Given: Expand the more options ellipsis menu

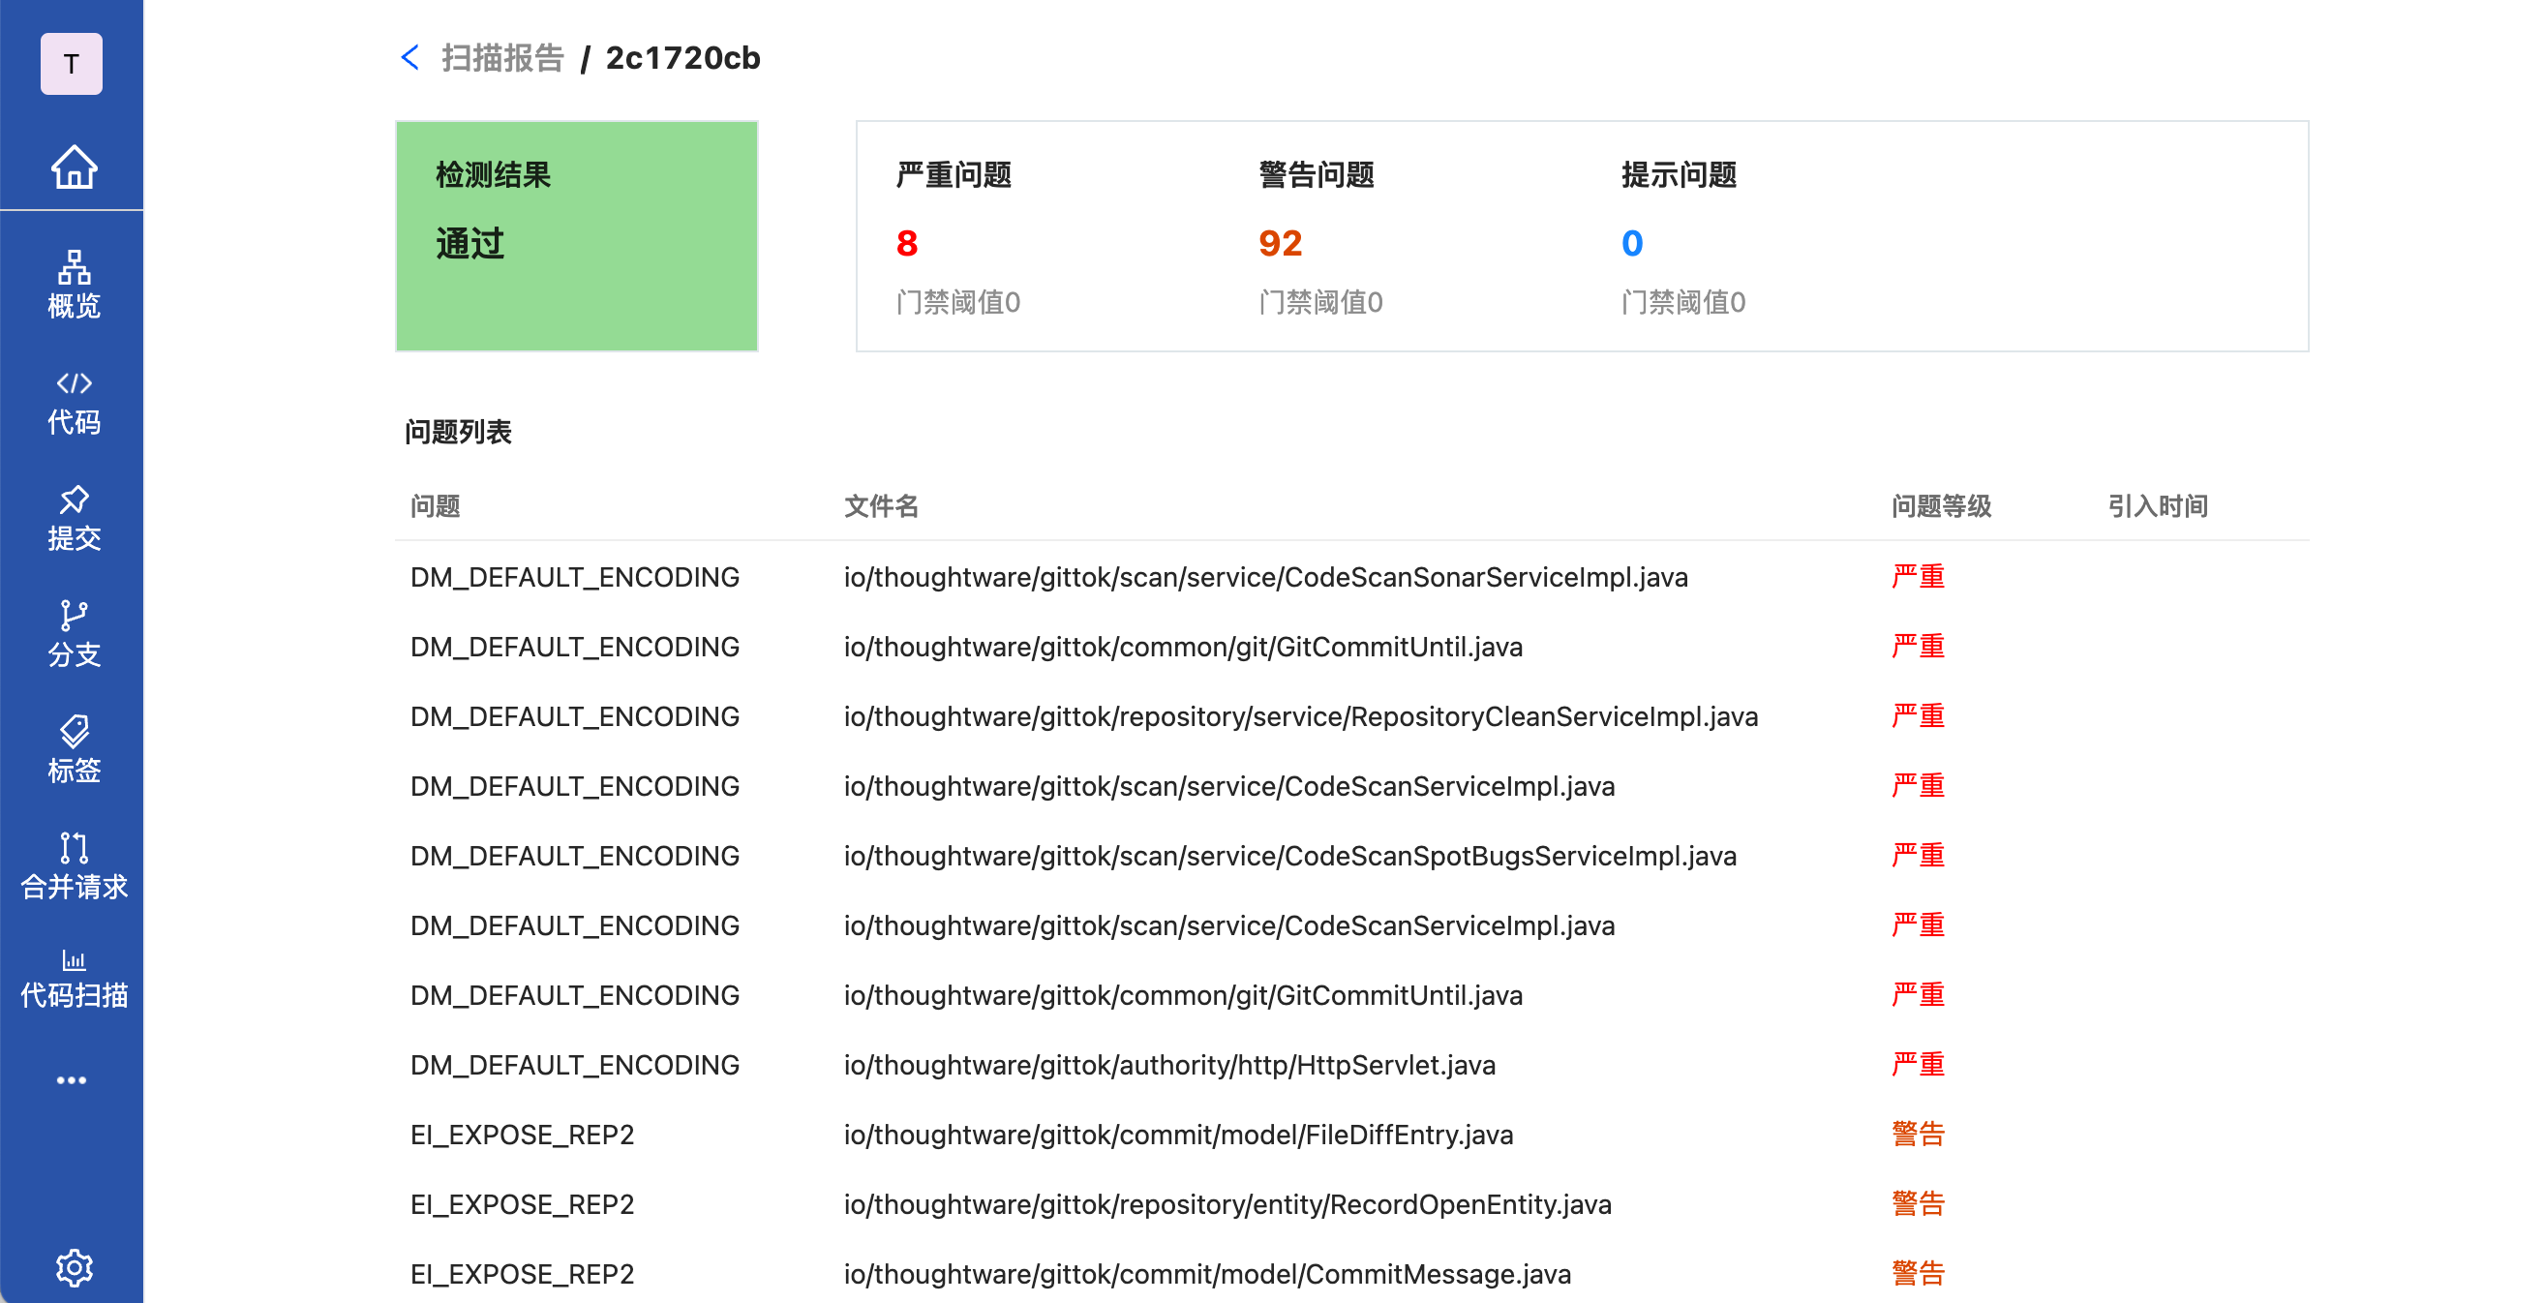Looking at the screenshot, I should 71,1079.
